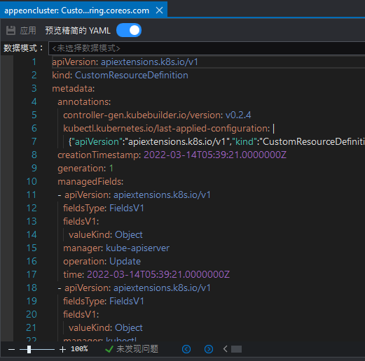The image size is (365, 361).
Task: Click the zoom slider handle
Action: coord(29,349)
